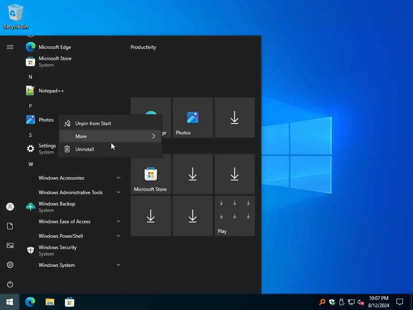This screenshot has width=413, height=310.
Task: Click the Windows Security shield tray icon
Action: [x=332, y=302]
